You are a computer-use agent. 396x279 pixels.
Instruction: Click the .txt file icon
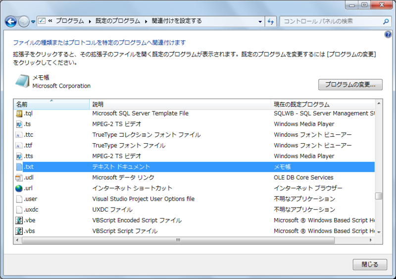tap(19, 167)
